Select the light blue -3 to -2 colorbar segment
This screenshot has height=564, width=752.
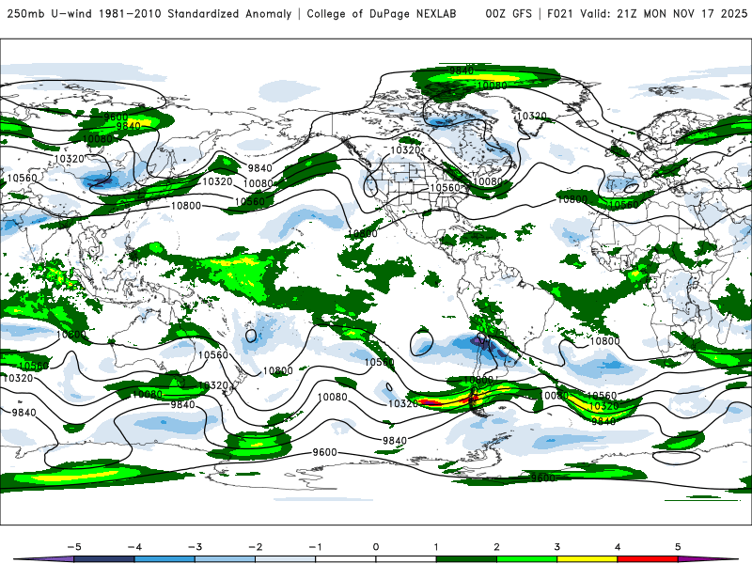(225, 559)
